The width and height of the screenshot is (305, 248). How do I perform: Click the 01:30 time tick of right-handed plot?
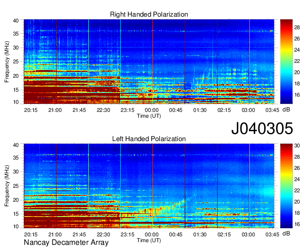click(x=200, y=110)
